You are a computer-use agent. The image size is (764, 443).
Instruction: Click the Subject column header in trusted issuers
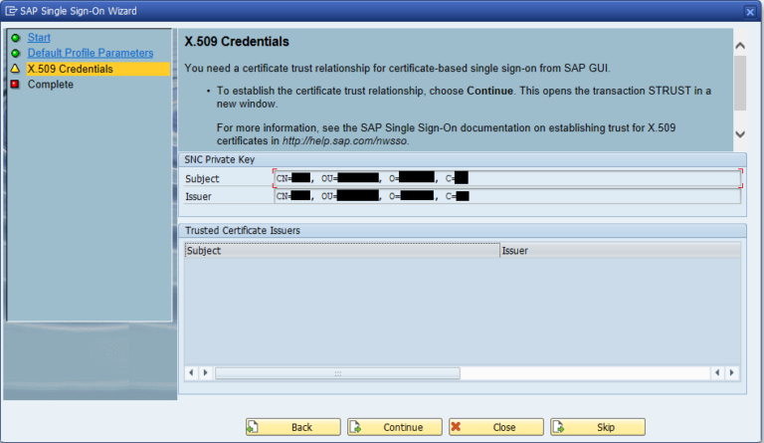(x=342, y=251)
